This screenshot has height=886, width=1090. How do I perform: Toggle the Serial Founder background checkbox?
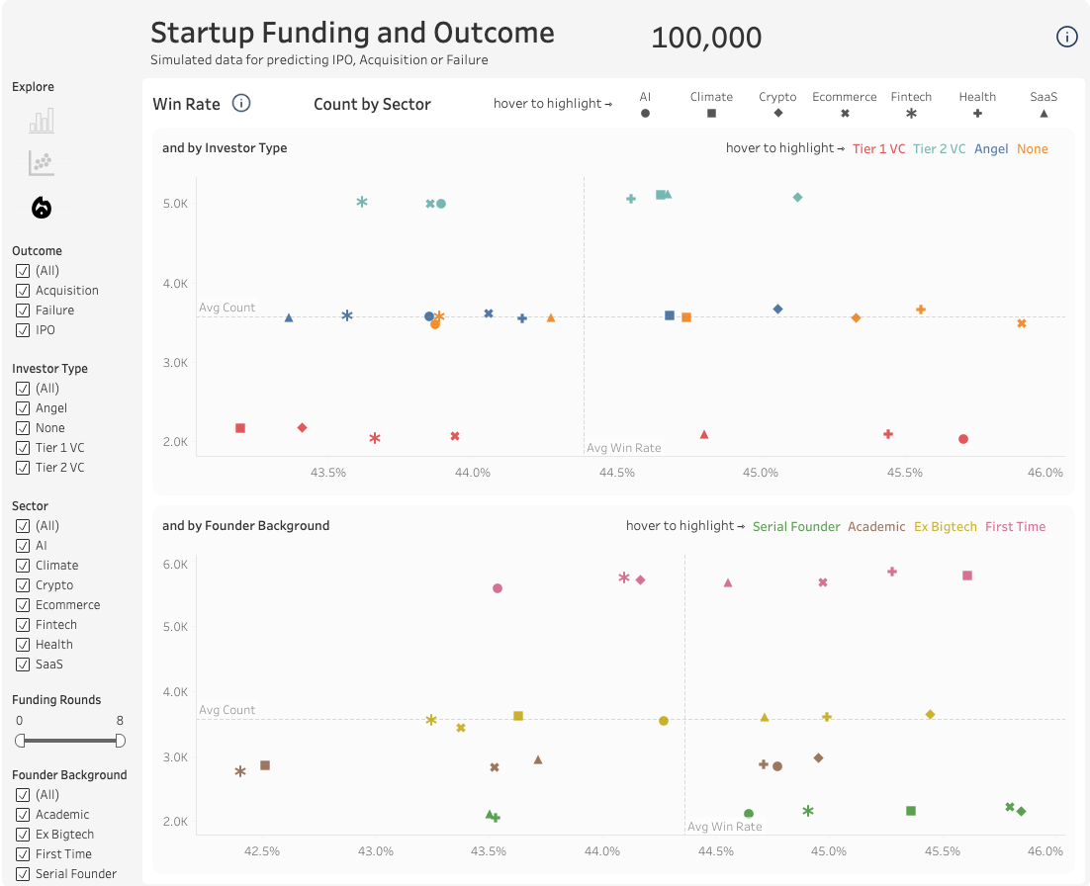[x=23, y=874]
